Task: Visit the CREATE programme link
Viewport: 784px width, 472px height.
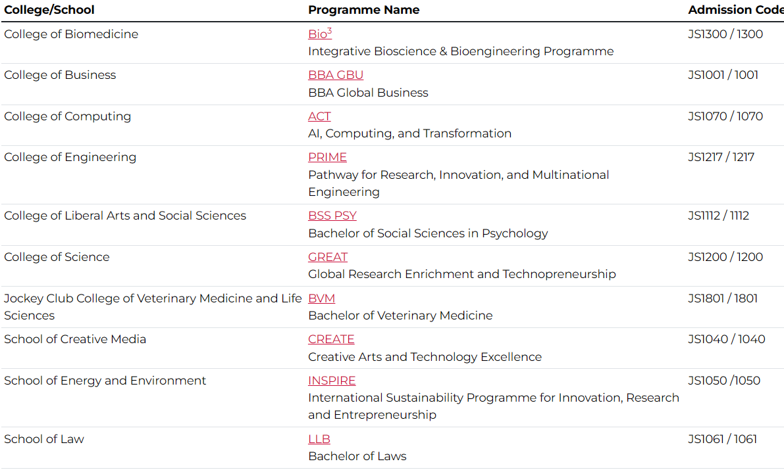Action: 331,339
